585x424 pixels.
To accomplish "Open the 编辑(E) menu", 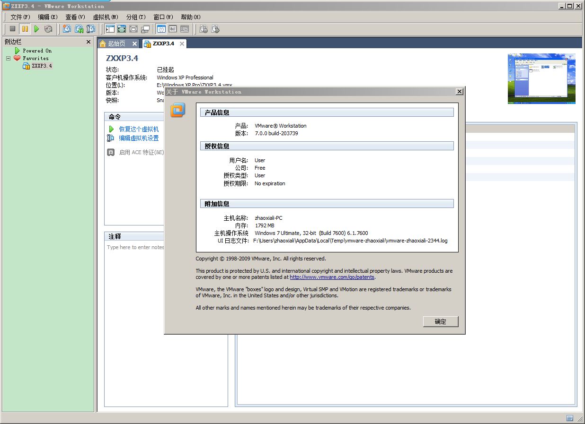I will coord(47,17).
